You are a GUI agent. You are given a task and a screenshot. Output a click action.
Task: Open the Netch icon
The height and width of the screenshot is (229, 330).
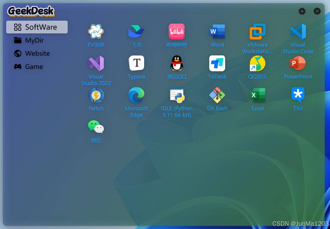[96, 95]
